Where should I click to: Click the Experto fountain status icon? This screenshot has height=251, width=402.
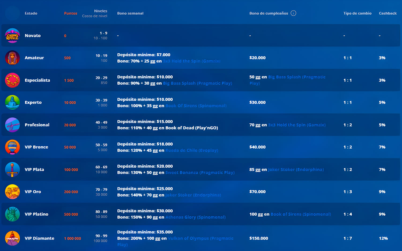pos(12,102)
